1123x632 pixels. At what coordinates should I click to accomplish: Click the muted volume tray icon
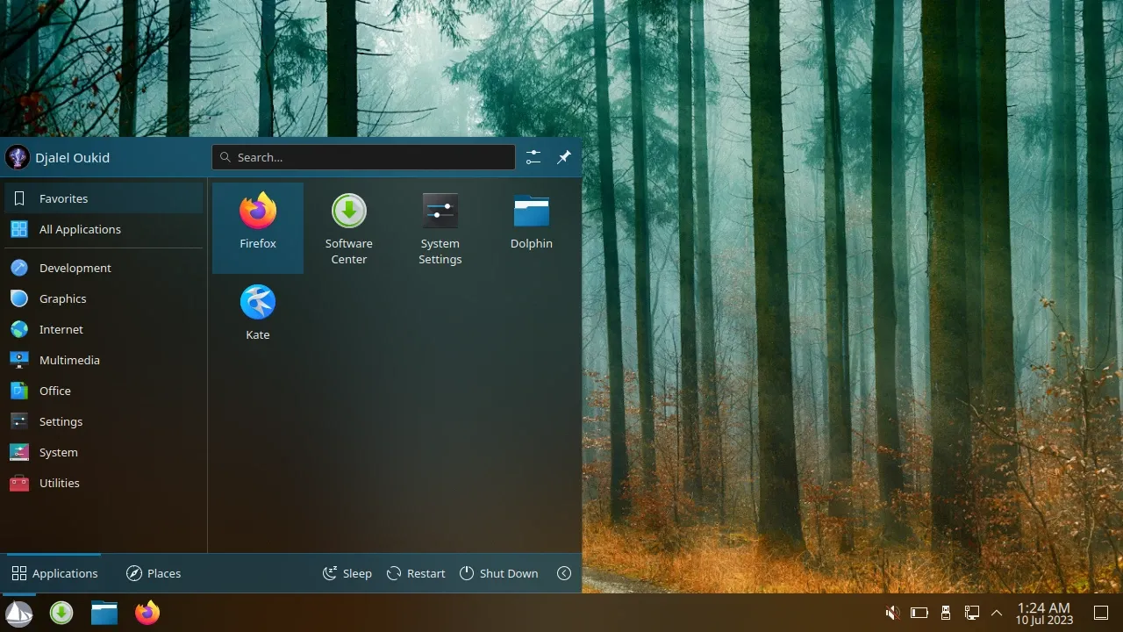(x=892, y=613)
